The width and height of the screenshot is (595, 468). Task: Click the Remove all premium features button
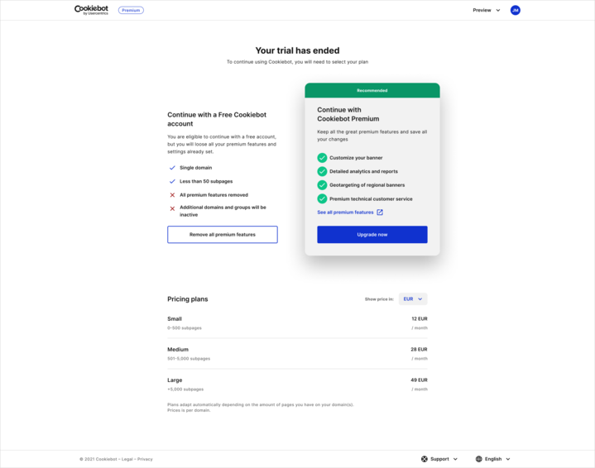click(223, 234)
